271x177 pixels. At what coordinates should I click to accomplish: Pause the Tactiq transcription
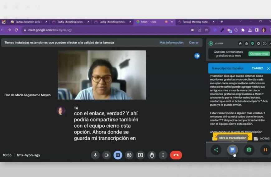(265, 150)
